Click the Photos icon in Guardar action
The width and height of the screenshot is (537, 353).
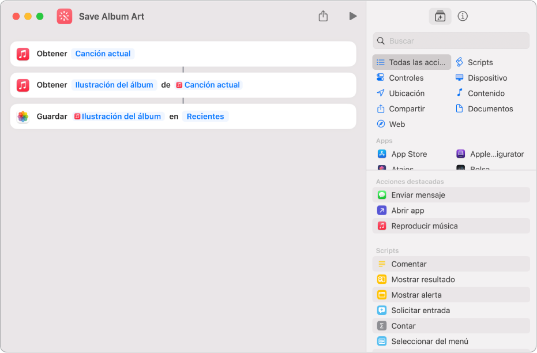coord(23,117)
